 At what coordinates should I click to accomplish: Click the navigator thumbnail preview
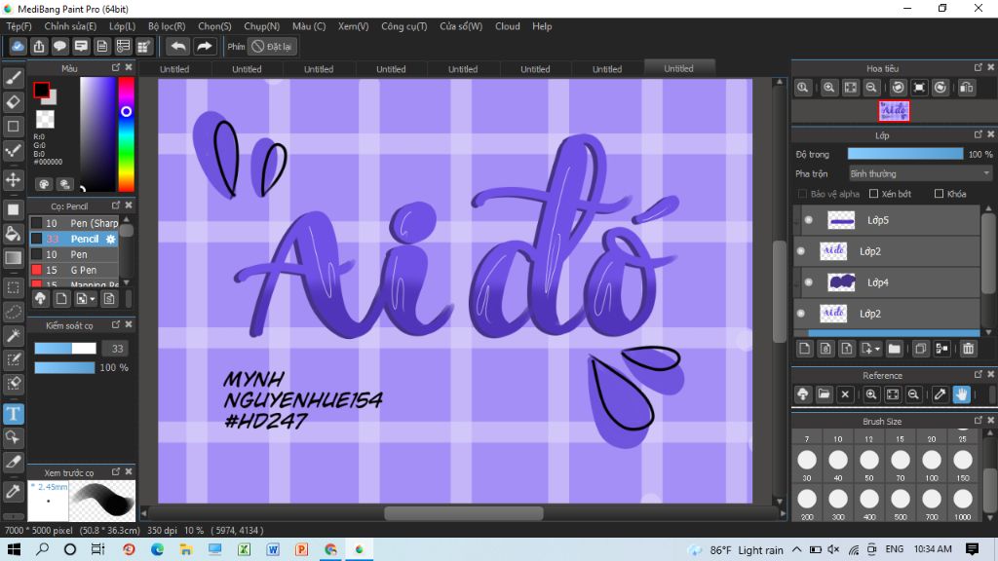pyautogui.click(x=894, y=111)
